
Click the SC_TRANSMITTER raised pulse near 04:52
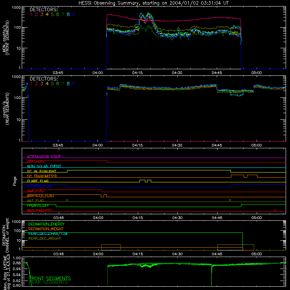tap(237, 176)
